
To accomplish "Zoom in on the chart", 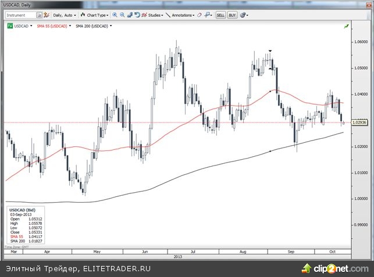I will [x=114, y=15].
